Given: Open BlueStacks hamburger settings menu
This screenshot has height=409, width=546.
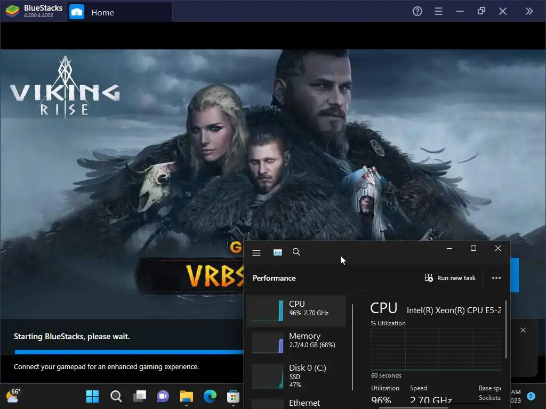Looking at the screenshot, I should (x=438, y=12).
